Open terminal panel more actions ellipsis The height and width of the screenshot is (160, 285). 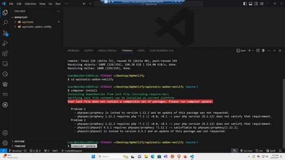[269, 51]
